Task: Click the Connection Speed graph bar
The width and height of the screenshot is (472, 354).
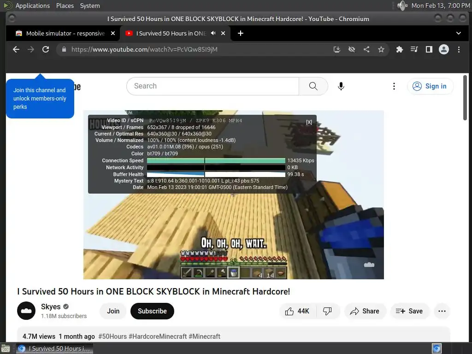Action: [216, 160]
